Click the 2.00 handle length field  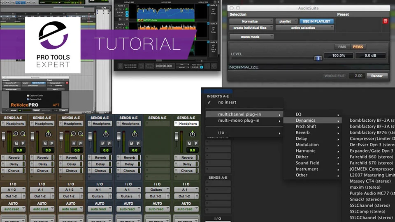click(x=357, y=76)
